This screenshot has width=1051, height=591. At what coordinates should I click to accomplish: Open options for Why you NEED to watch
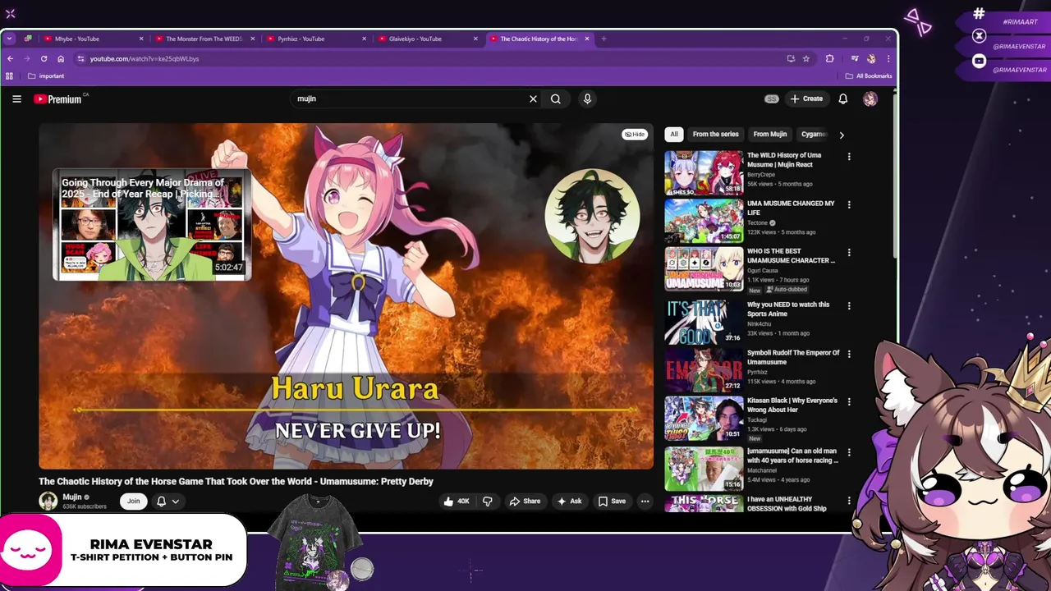849,305
